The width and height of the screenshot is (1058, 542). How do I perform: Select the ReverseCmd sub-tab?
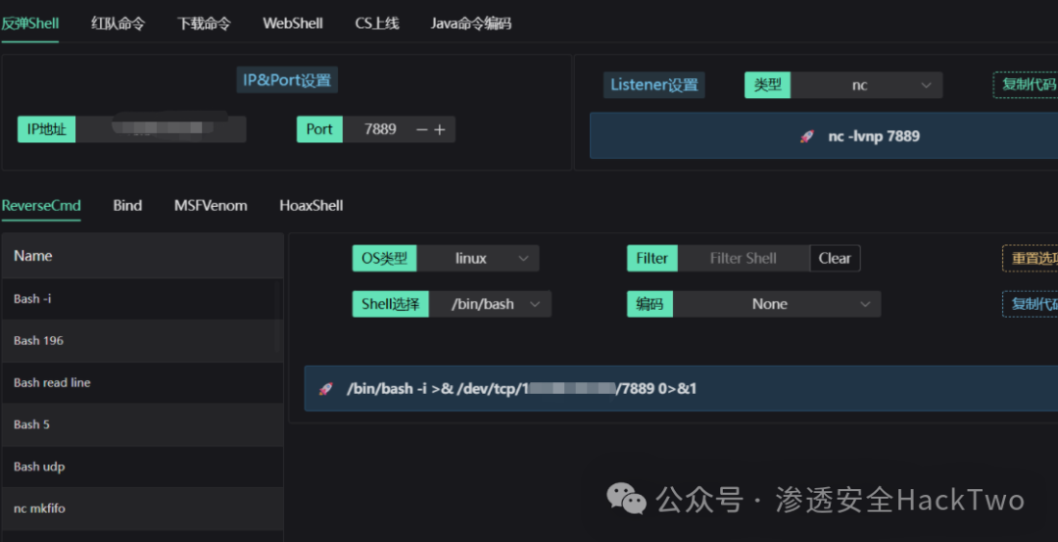click(x=41, y=206)
